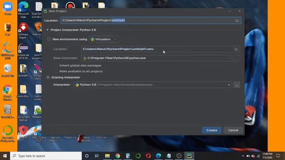Open Eclipse Jee 2019-06 desktop shortcut
285x160 pixels.
click(23, 51)
